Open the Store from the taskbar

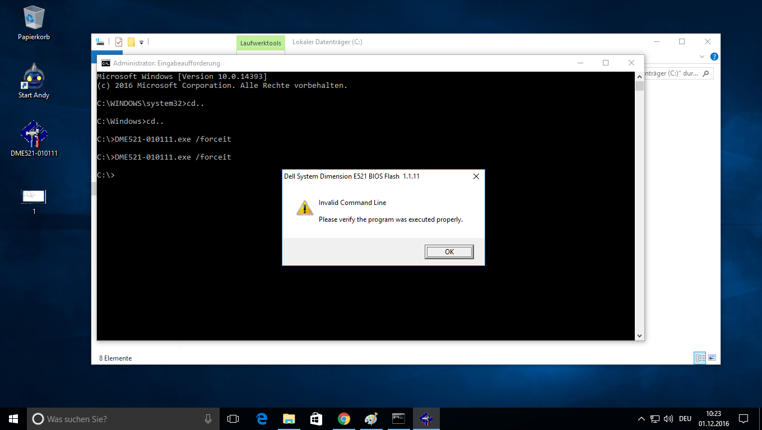(316, 419)
